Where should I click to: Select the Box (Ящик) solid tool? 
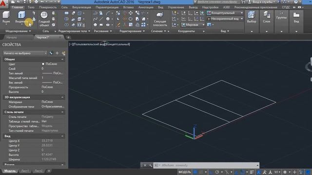[x=6, y=17]
